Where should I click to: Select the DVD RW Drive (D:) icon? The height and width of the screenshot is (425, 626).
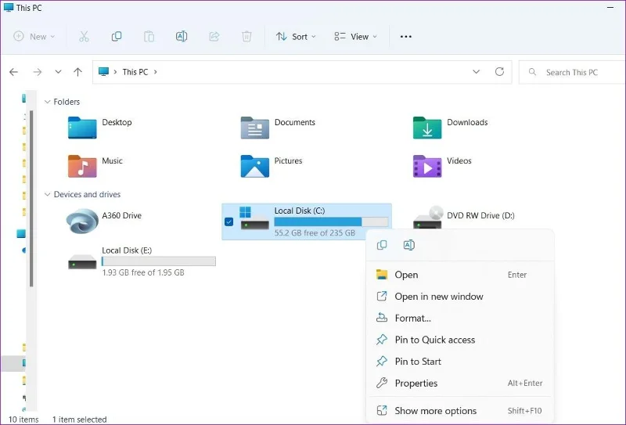click(428, 218)
